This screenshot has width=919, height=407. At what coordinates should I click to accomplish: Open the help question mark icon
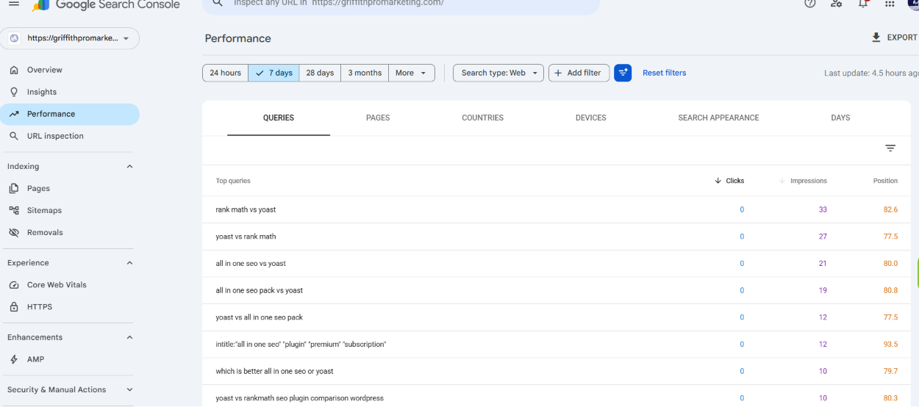pos(810,4)
